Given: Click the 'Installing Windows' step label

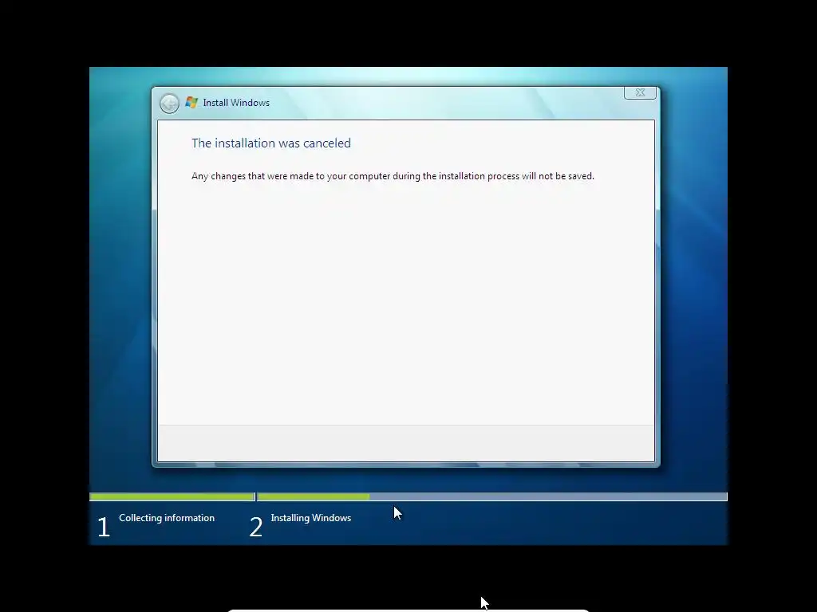Looking at the screenshot, I should pos(311,518).
